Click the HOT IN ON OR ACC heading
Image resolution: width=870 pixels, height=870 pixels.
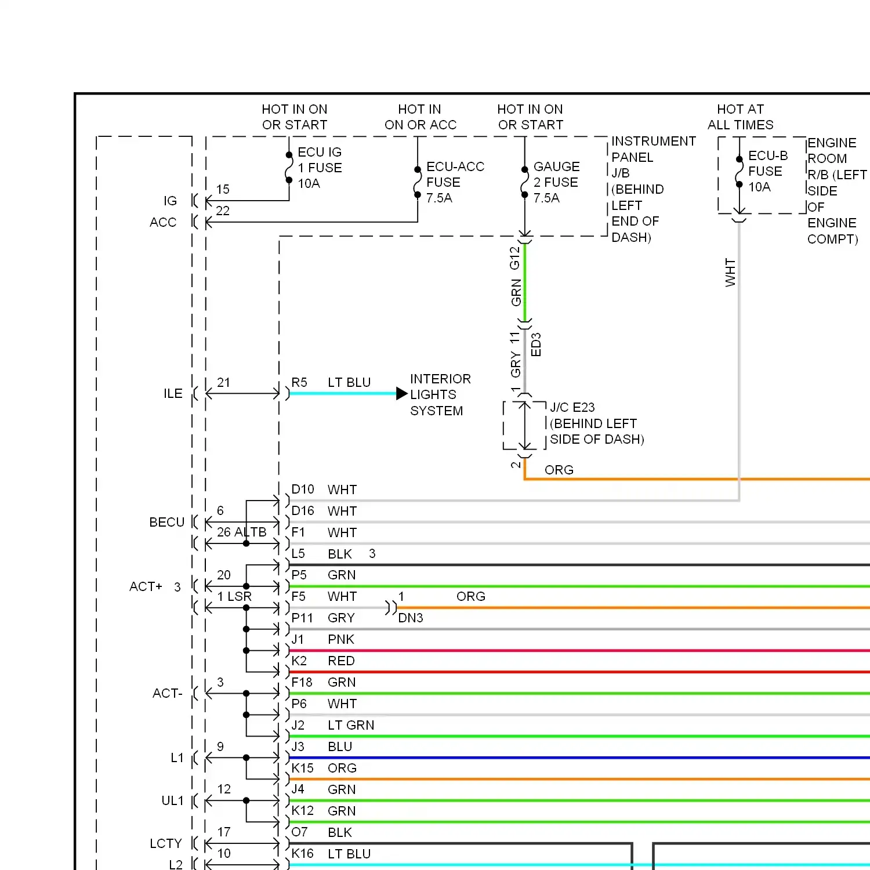[x=420, y=117]
